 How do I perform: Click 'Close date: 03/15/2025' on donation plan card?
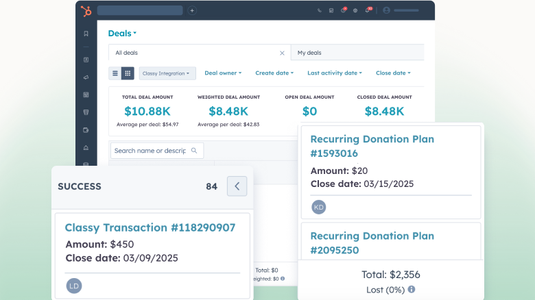point(362,184)
